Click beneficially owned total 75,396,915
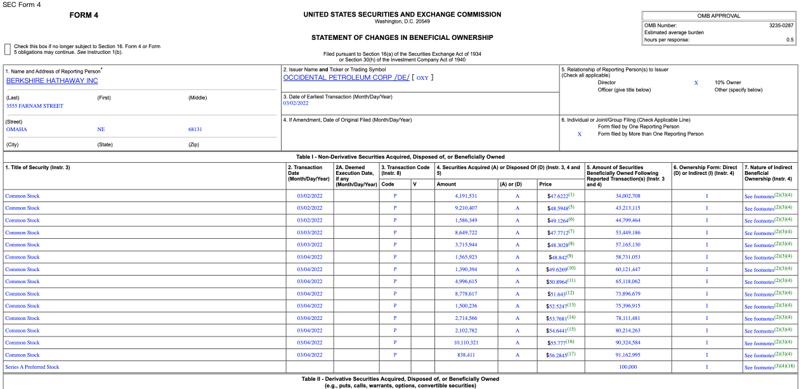Viewport: 801px width, 389px height. (628, 306)
